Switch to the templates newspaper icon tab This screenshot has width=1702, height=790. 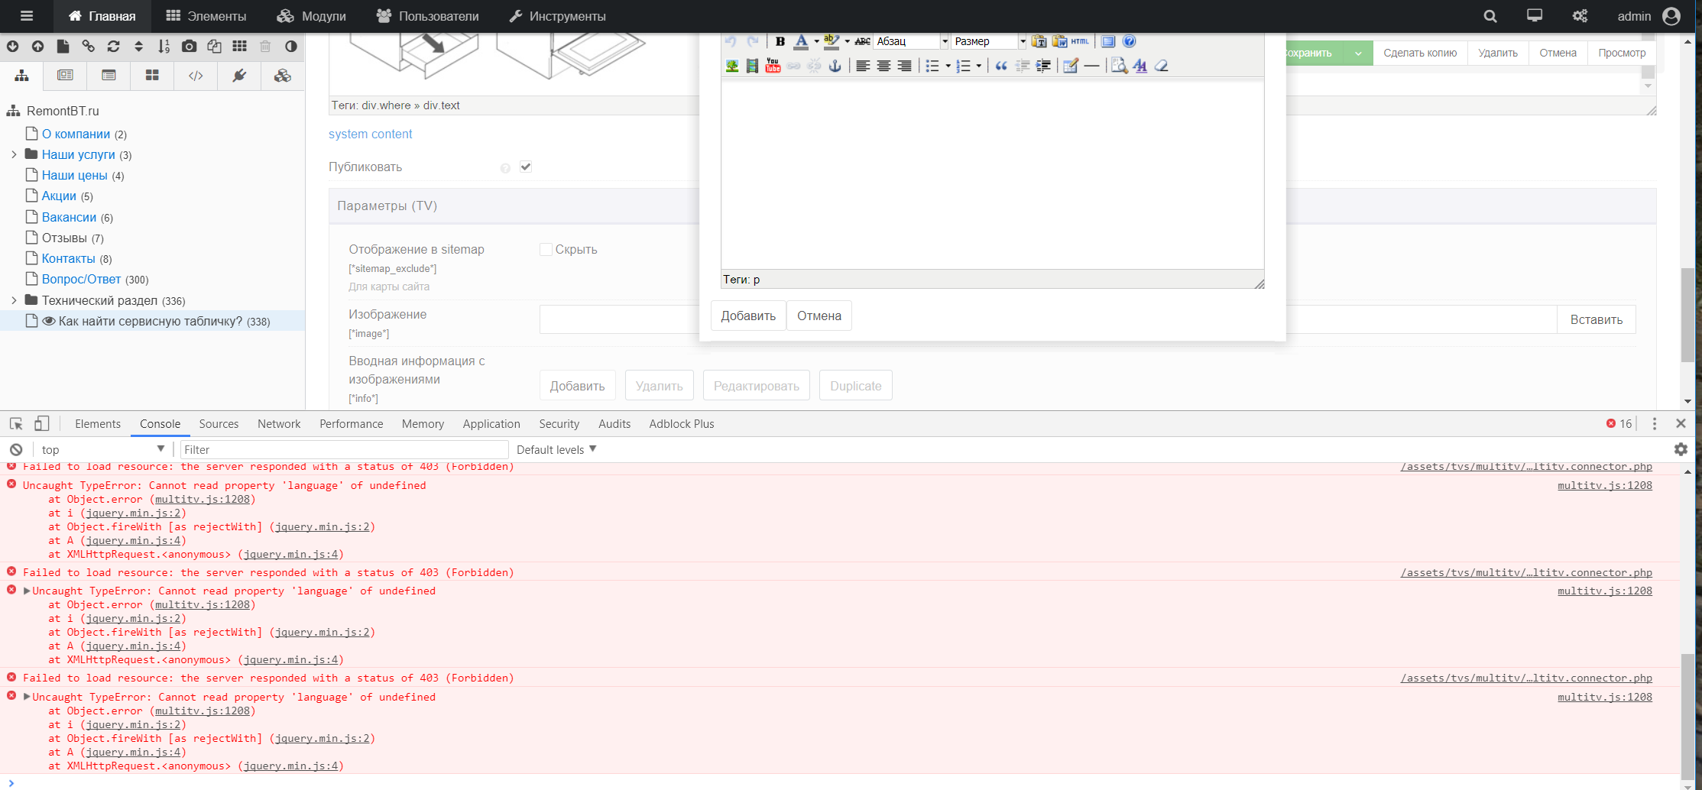65,76
